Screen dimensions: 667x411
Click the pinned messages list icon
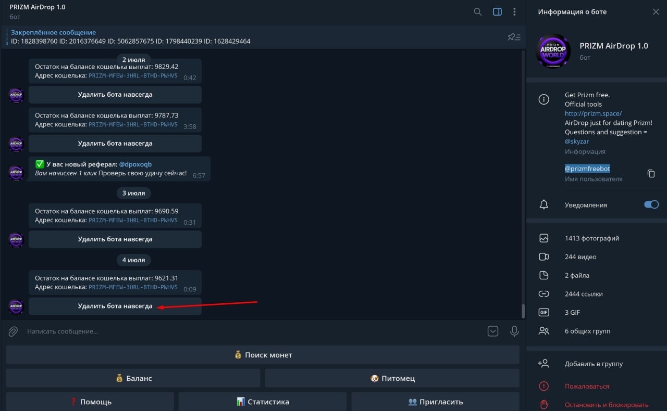tap(514, 37)
